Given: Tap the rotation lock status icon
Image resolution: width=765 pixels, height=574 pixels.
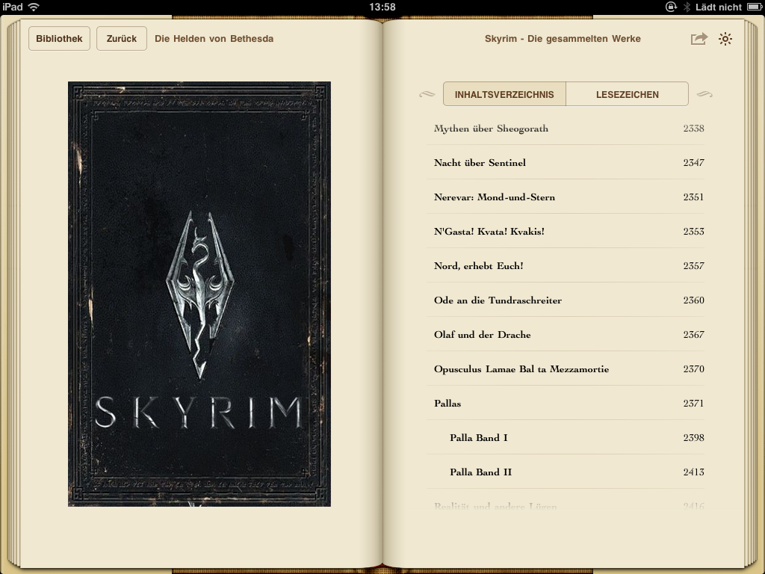Looking at the screenshot, I should [x=672, y=7].
